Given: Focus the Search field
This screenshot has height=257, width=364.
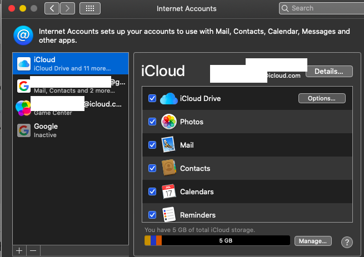Looking at the screenshot, I should click(322, 8).
